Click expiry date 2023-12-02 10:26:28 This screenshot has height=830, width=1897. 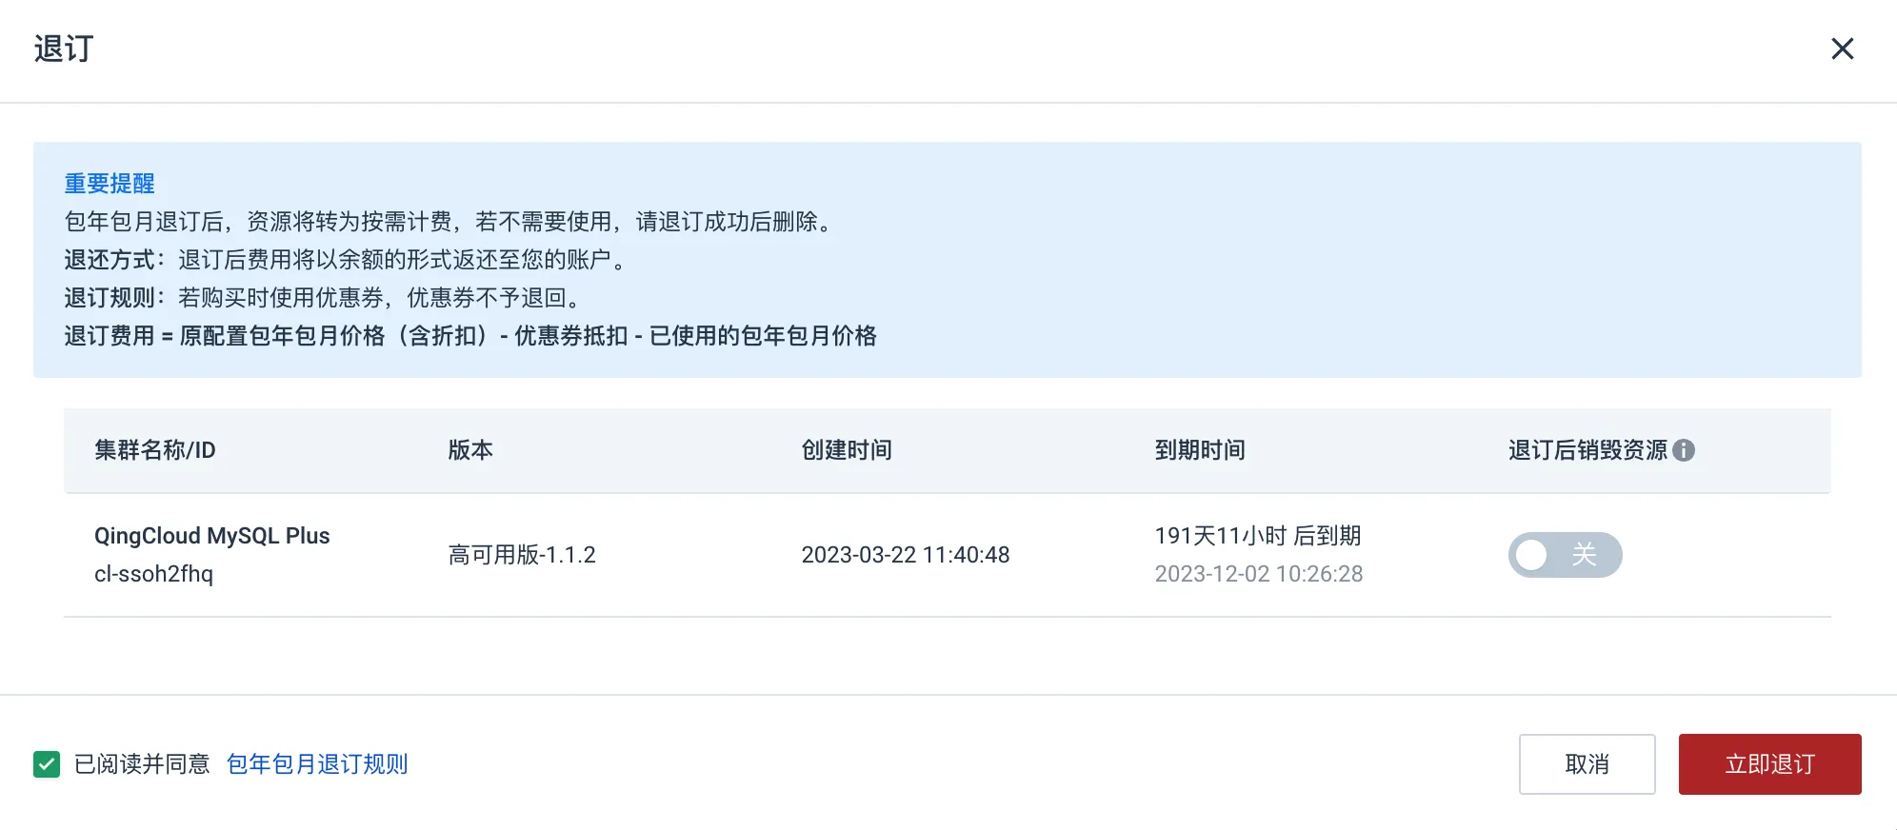click(1259, 574)
